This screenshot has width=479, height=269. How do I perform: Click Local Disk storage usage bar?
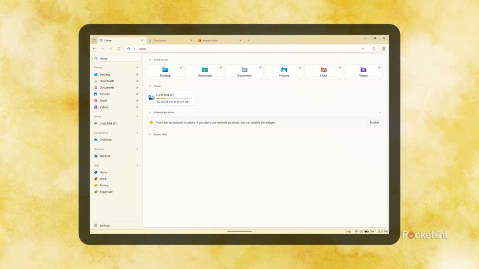174,98
